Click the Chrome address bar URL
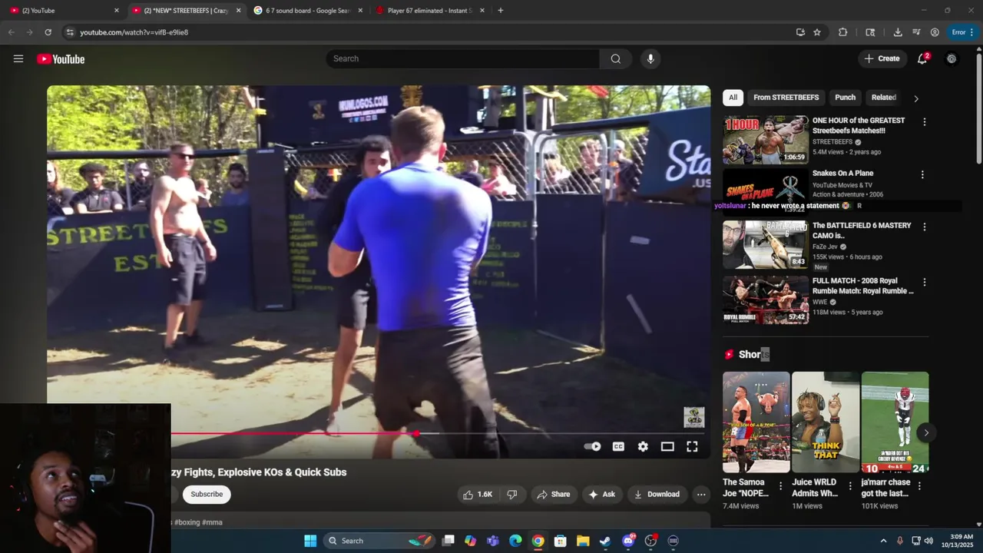983x553 pixels. pos(134,32)
